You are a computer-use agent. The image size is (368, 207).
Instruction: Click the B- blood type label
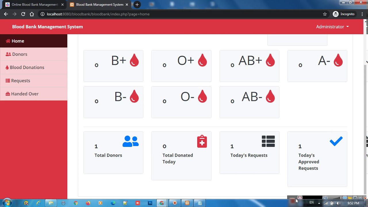coord(120,97)
